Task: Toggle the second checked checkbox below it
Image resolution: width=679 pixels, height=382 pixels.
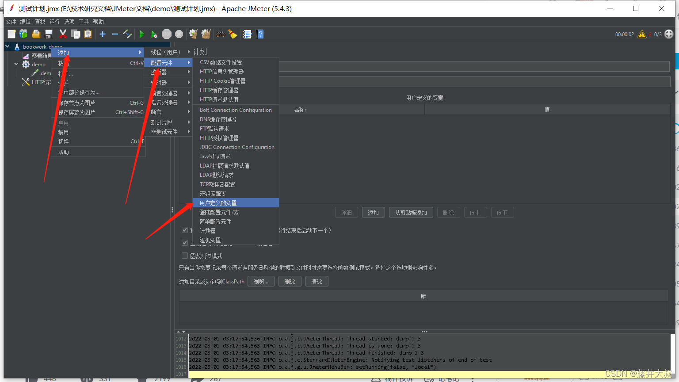Action: point(185,243)
